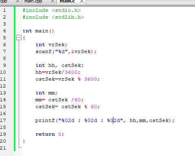
Task: Close the main.cpp tab
Action: click(52, 1)
